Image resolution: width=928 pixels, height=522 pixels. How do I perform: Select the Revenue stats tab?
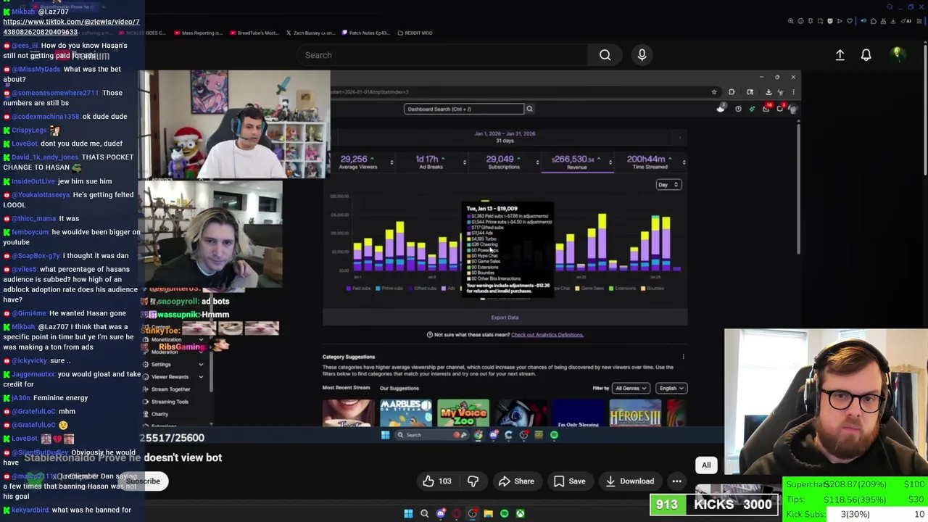point(577,162)
